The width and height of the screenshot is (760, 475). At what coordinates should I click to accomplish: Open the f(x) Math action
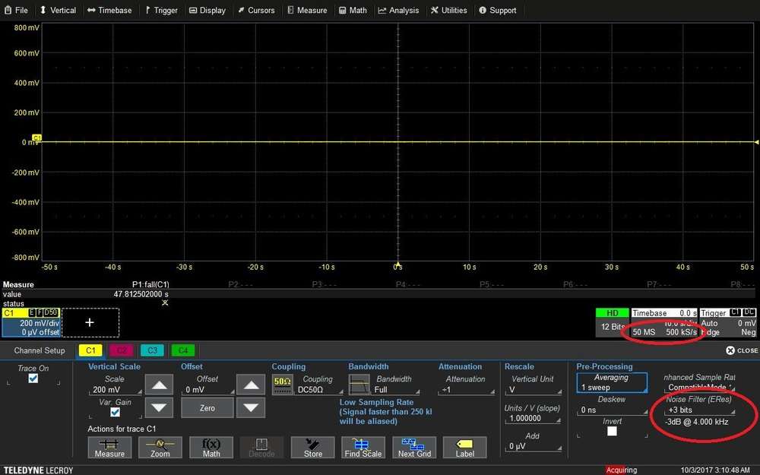pos(211,448)
